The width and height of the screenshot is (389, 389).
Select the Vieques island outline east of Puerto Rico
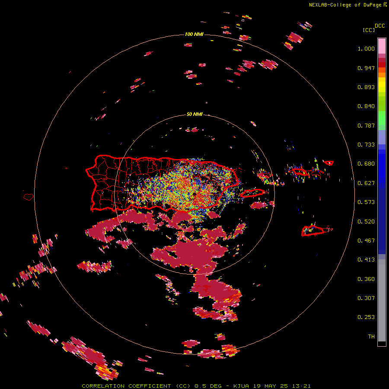coord(252,193)
